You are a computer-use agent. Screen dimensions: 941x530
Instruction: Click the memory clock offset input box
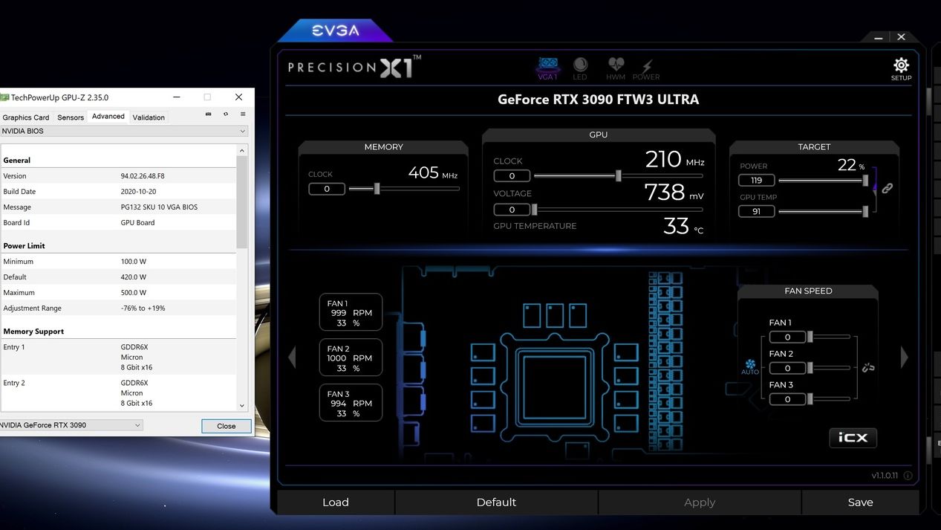[x=327, y=189]
